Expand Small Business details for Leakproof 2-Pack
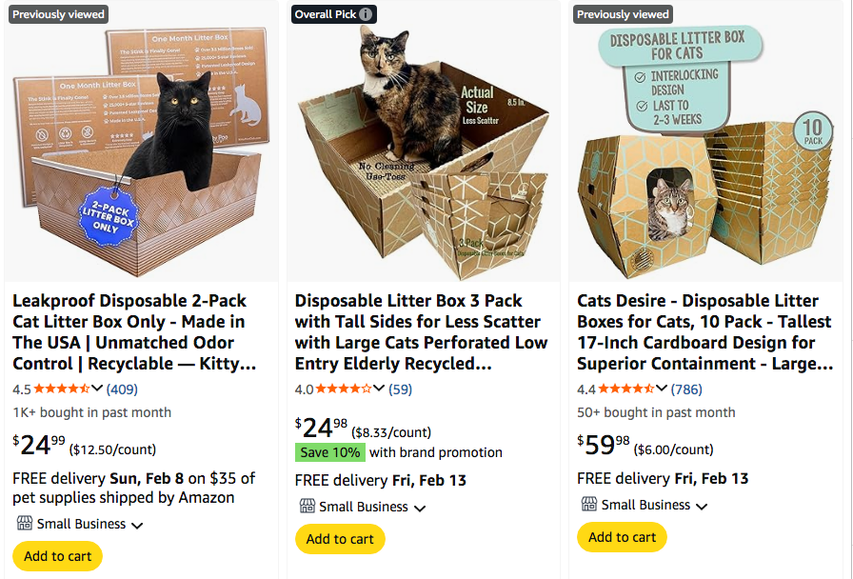Screen dimensions: 853x579 coord(137,525)
